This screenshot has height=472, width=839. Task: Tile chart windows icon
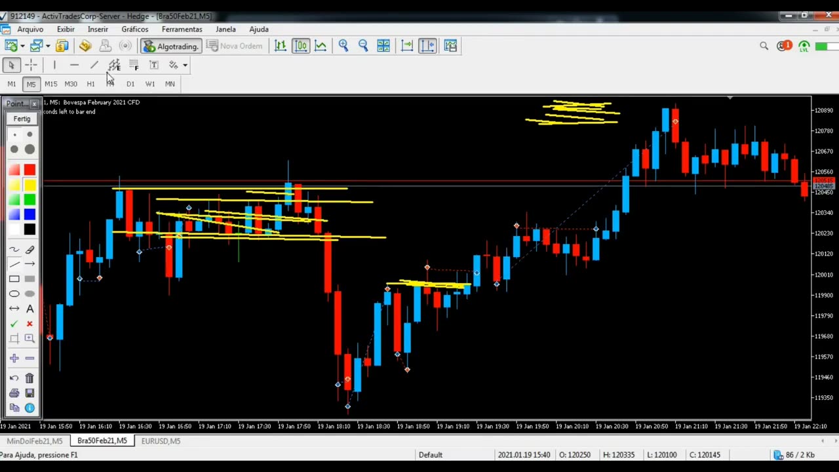[x=383, y=46]
